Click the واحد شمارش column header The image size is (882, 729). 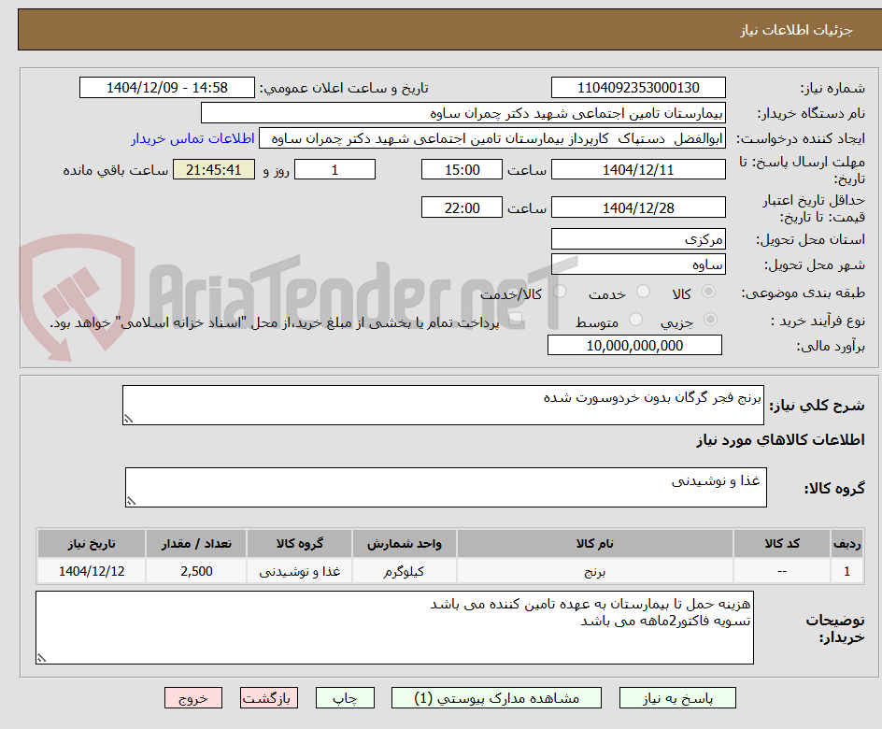point(404,543)
